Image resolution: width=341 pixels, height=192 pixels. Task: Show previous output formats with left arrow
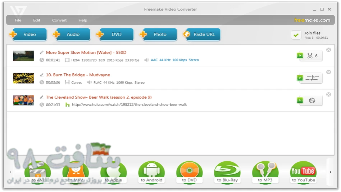tap(10, 172)
